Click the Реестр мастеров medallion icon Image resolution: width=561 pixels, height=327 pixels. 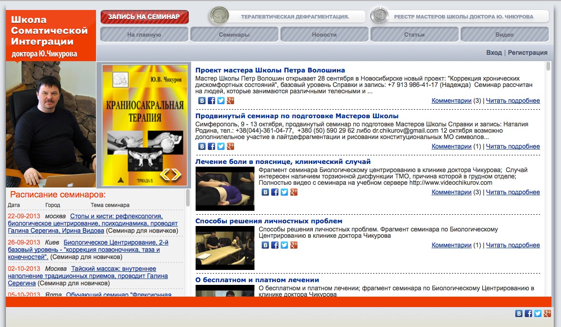(380, 16)
